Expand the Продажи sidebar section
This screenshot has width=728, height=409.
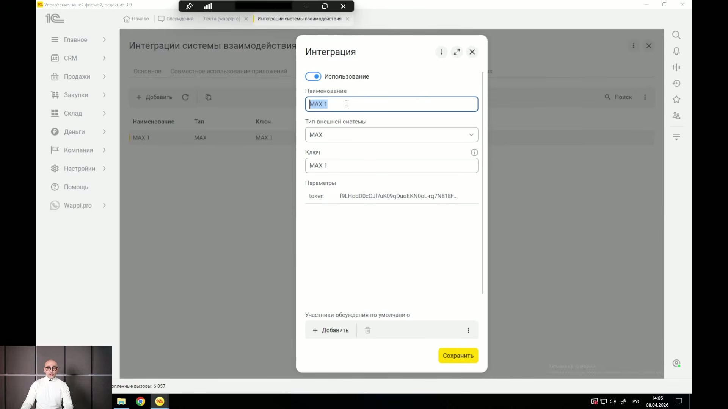point(104,76)
